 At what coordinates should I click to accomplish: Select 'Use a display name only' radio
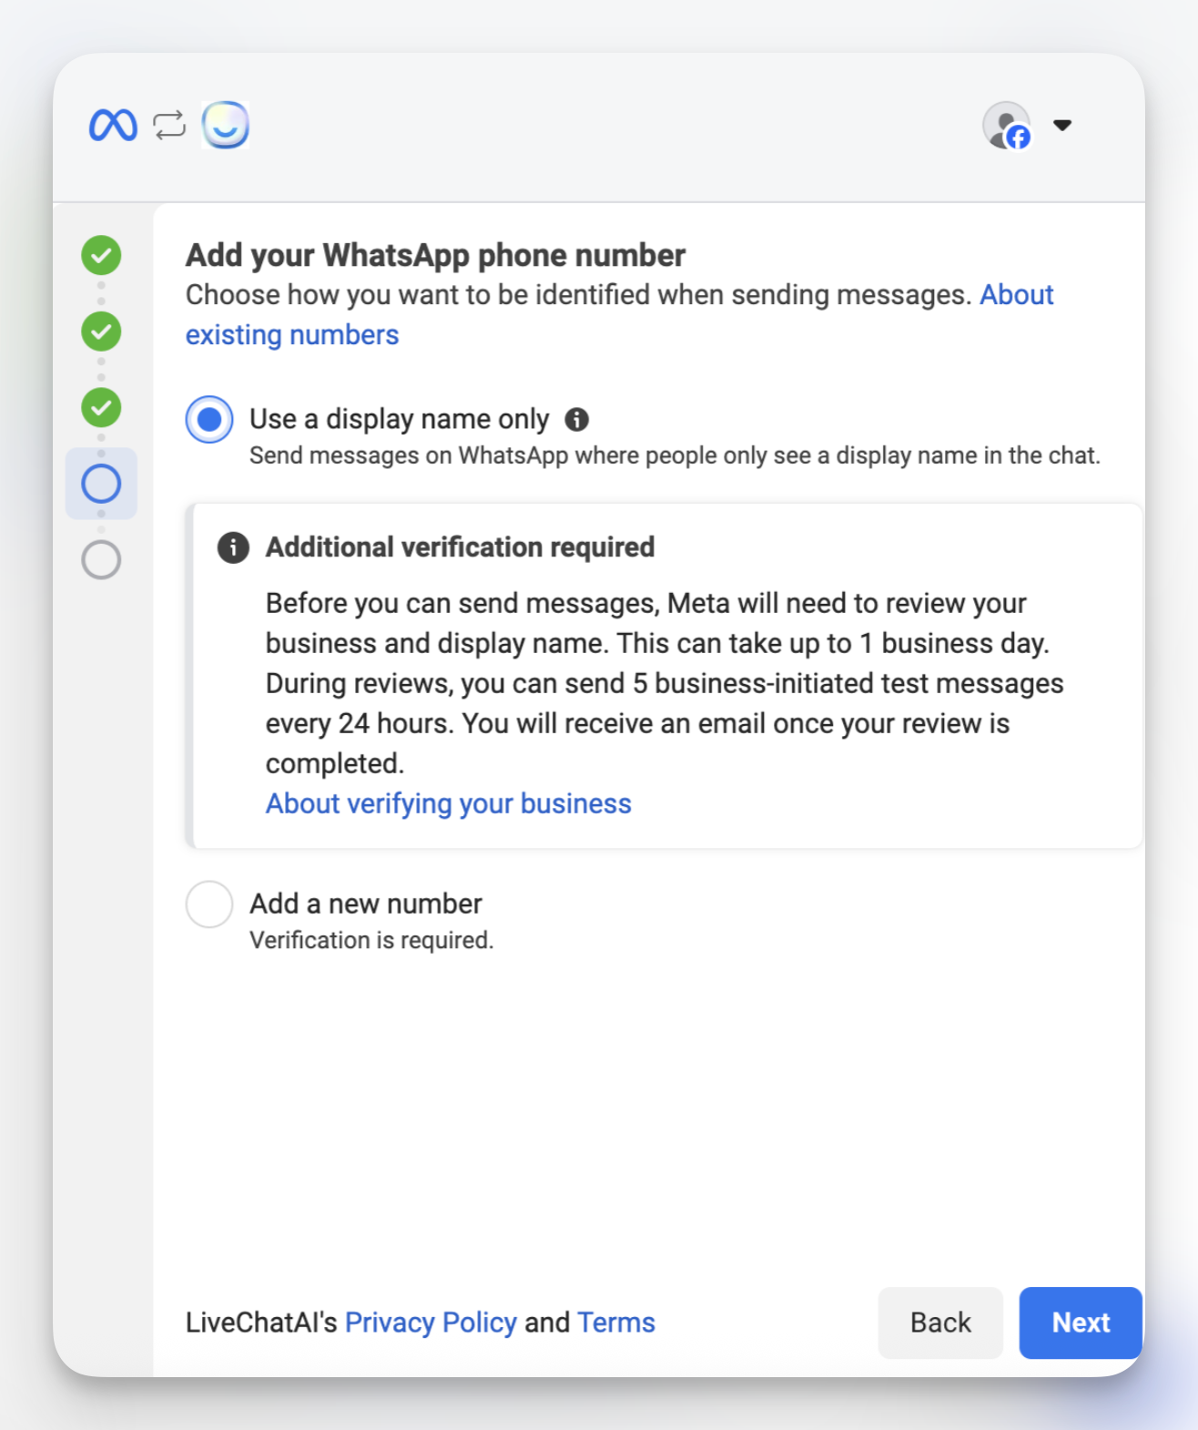coord(209,419)
